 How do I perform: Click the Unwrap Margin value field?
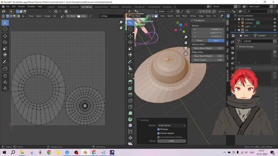click(x=172, y=141)
